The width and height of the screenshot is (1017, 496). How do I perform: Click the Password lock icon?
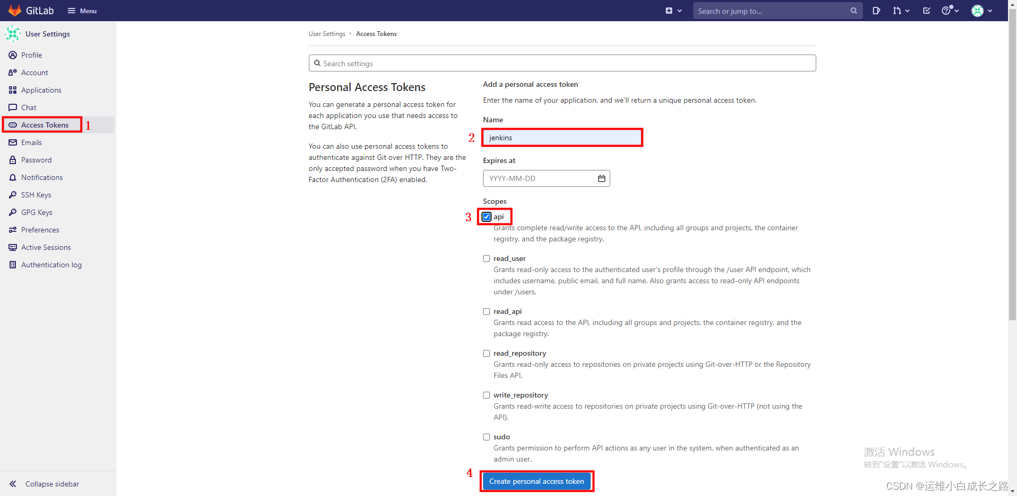(x=13, y=160)
